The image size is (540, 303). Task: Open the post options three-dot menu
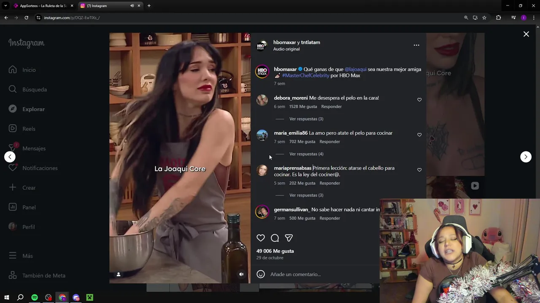416,45
